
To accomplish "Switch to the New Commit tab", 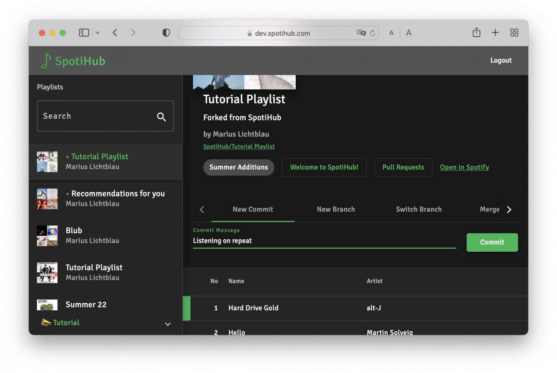I will (x=253, y=209).
